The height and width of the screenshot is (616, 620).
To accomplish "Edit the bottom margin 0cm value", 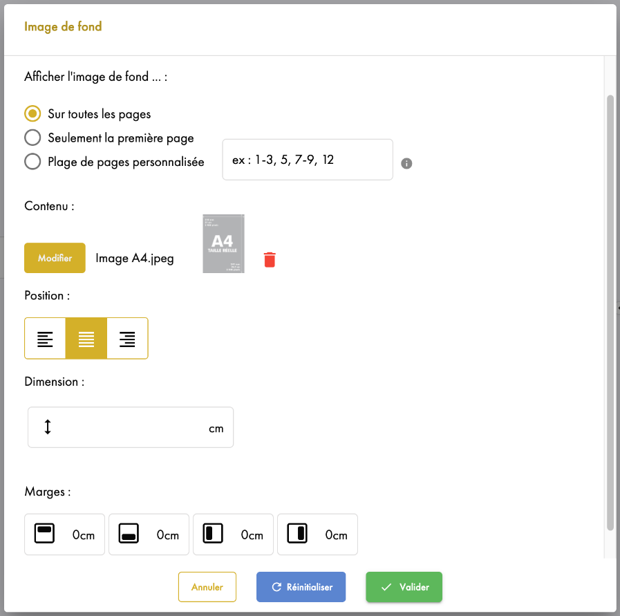I will 168,535.
